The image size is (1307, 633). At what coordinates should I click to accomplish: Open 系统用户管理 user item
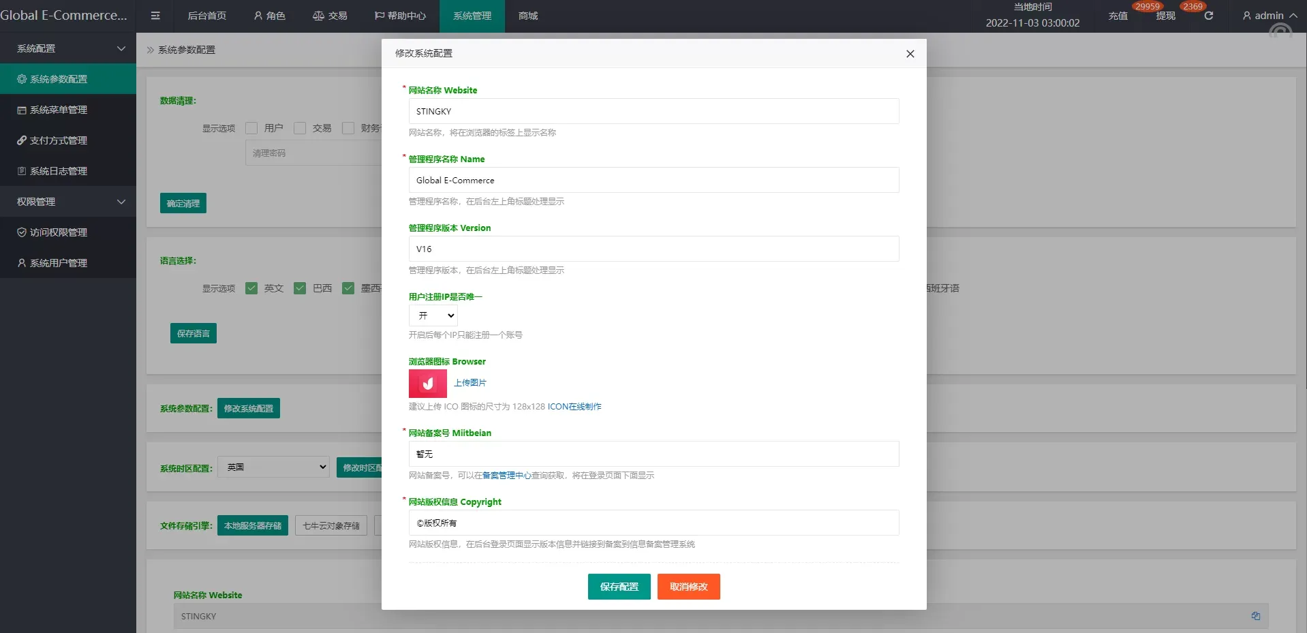pos(59,263)
